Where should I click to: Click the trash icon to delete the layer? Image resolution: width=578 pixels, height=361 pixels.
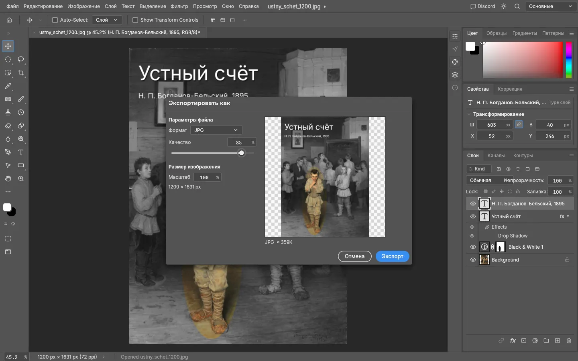point(569,341)
